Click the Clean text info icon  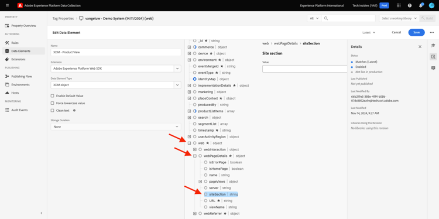[74, 110]
